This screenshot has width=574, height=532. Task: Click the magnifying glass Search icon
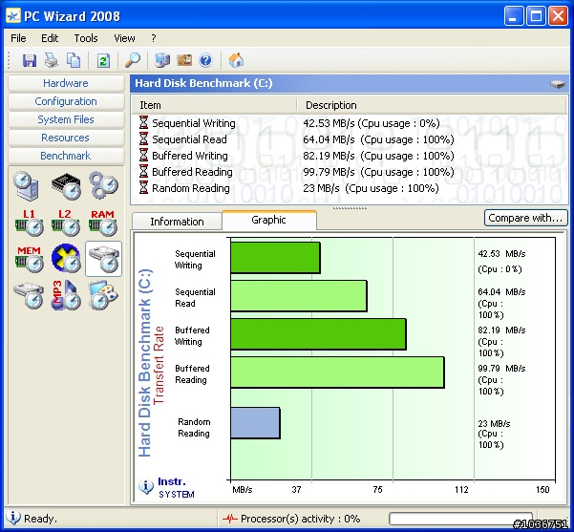point(133,60)
